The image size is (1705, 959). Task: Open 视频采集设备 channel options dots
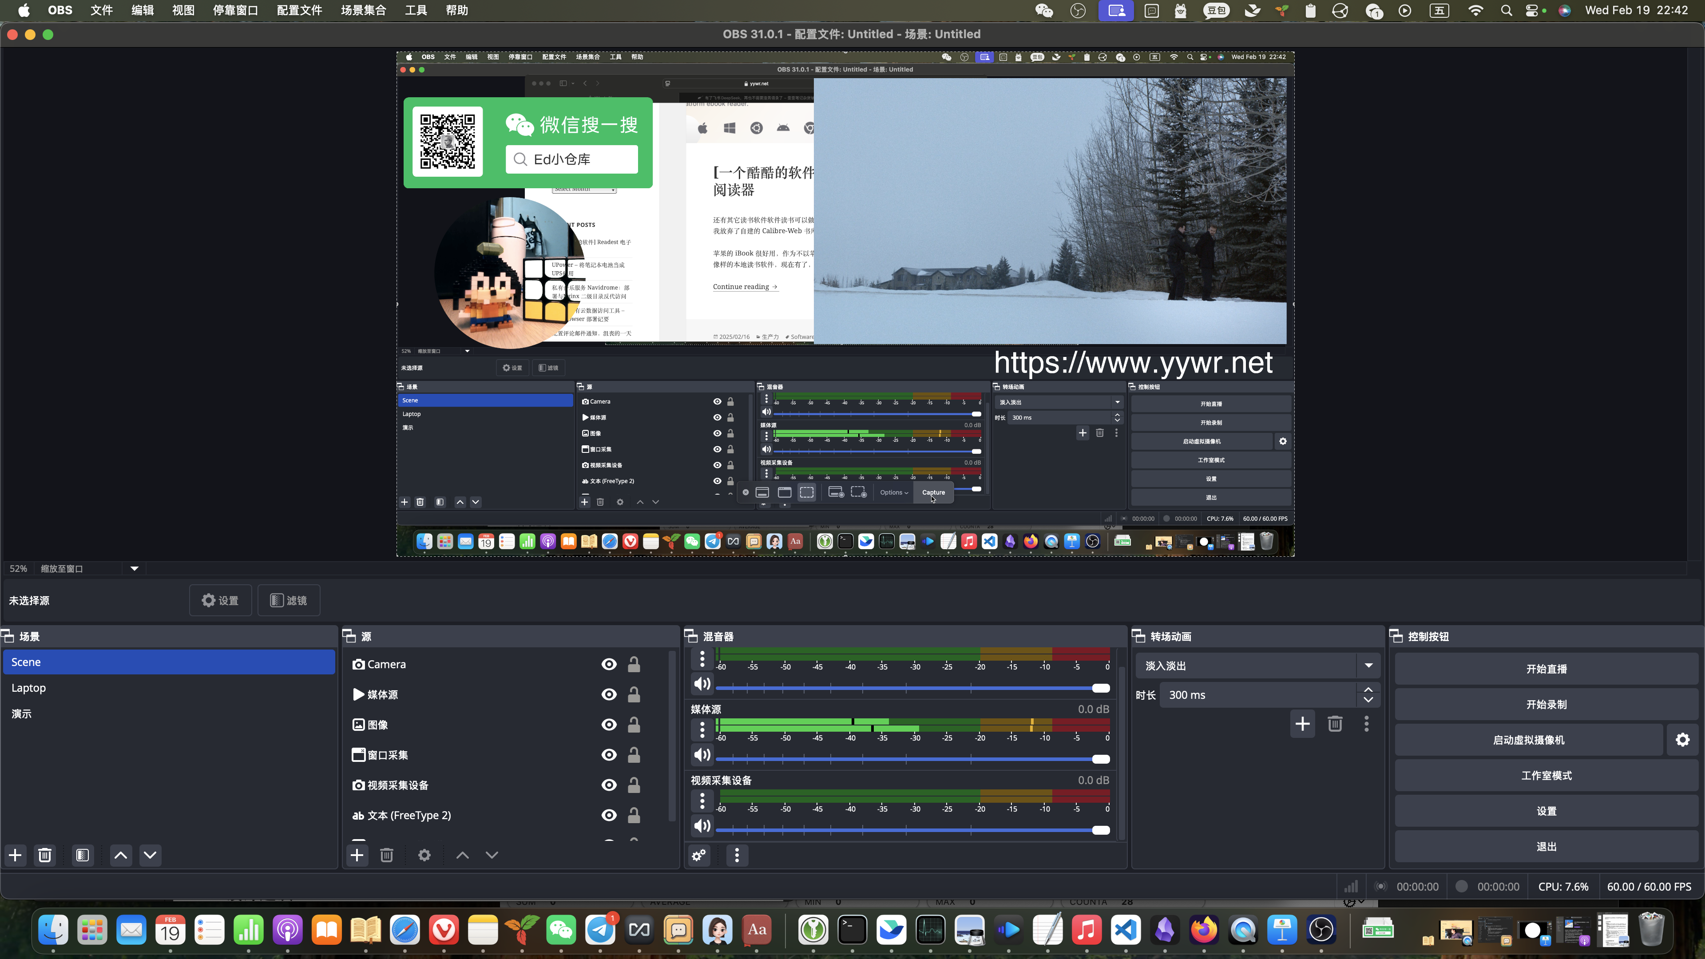[702, 801]
